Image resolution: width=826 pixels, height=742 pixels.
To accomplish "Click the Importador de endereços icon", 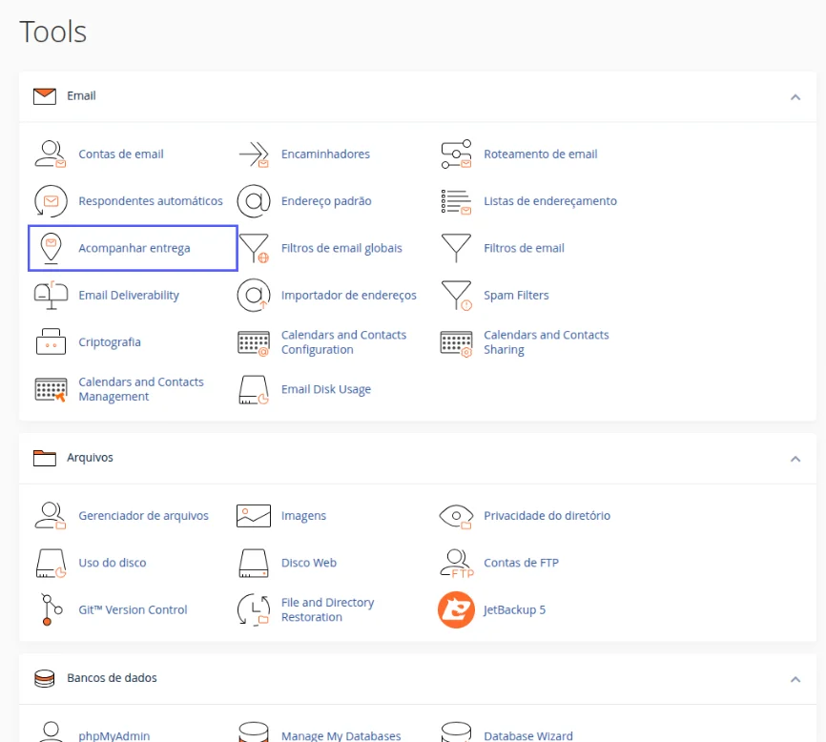I will tap(254, 296).
